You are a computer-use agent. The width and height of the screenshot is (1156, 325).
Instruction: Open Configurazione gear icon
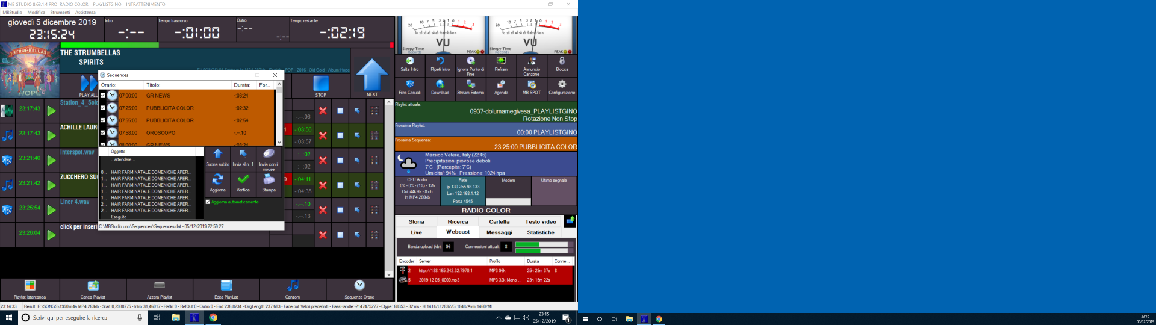[x=562, y=85]
